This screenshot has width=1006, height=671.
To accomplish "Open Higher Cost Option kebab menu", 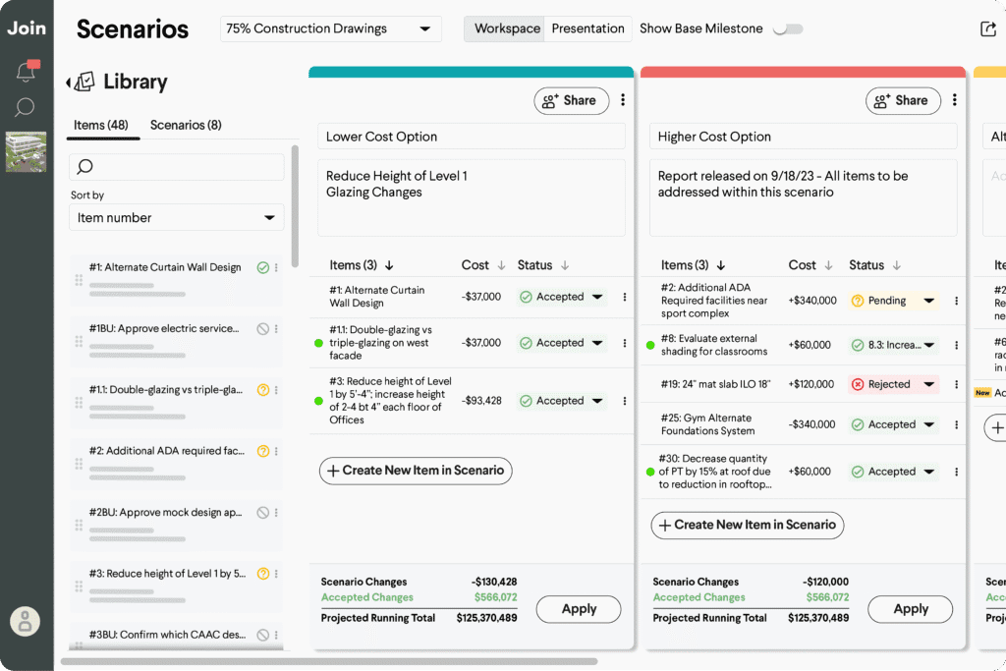I will coord(954,100).
